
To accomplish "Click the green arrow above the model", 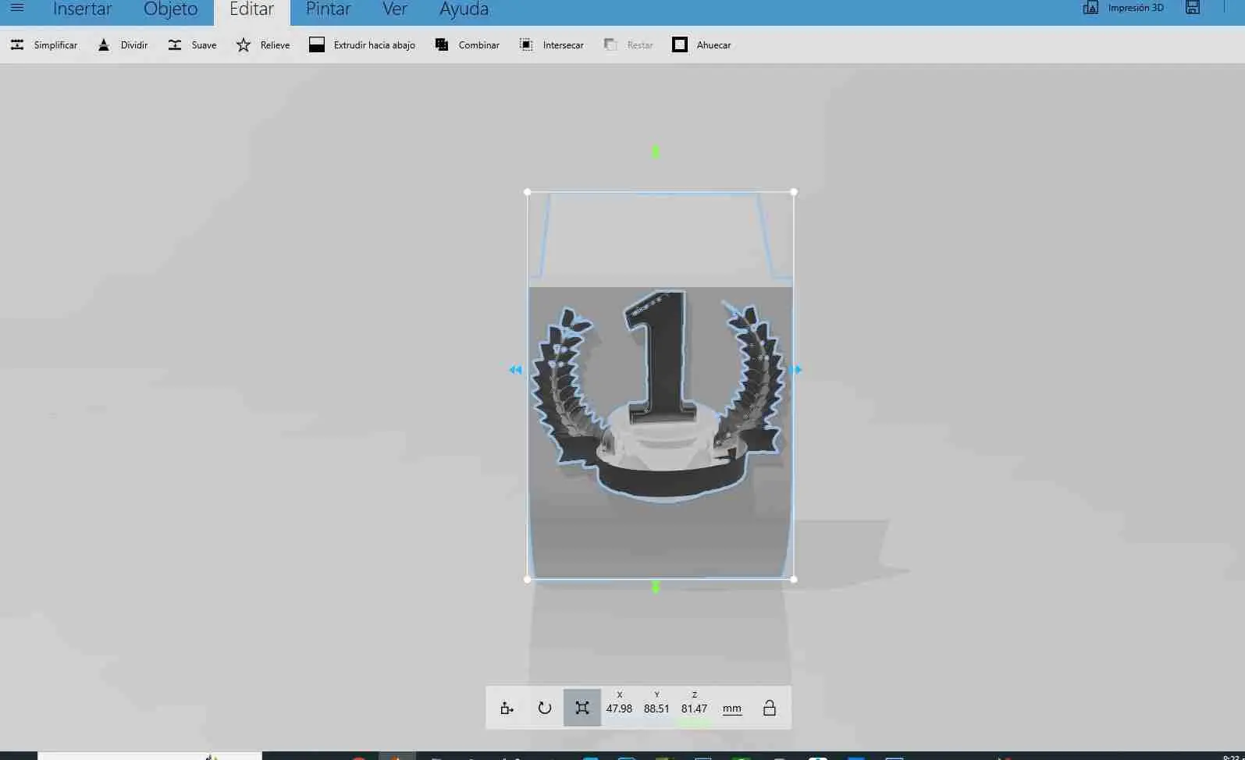I will pyautogui.click(x=656, y=151).
